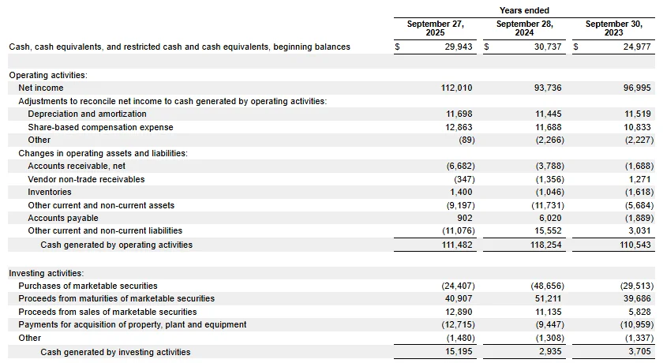663x363 pixels.
Task: Click operating cash total 111,482
Action: pyautogui.click(x=457, y=245)
